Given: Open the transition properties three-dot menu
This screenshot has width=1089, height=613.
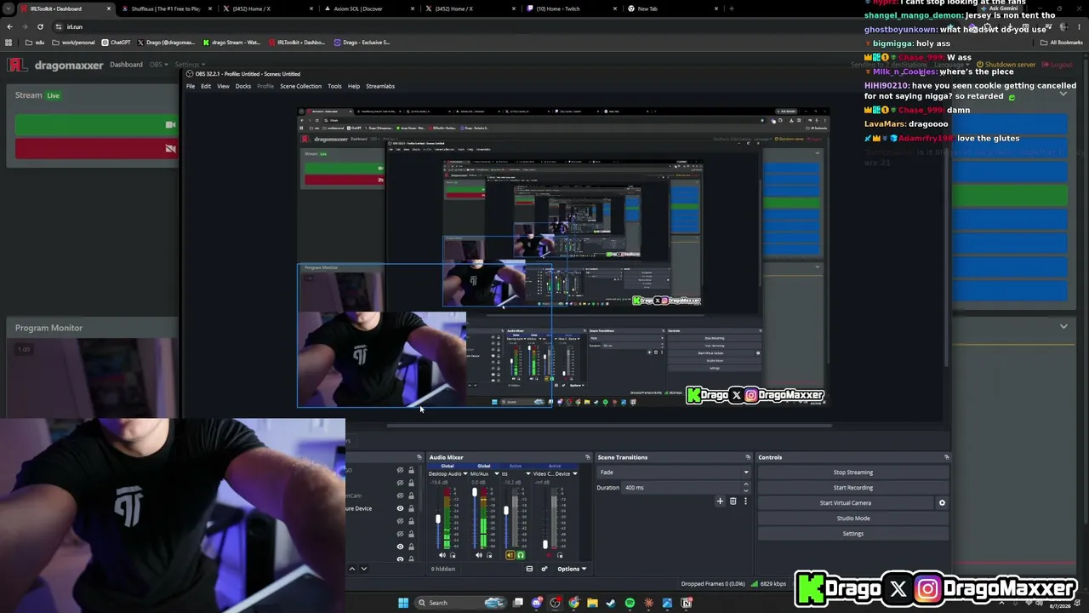Looking at the screenshot, I should pos(745,501).
